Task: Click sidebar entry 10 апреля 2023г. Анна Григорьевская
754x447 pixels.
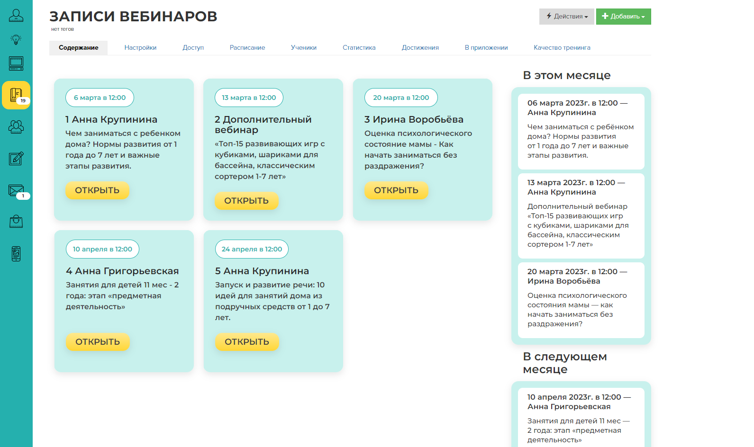Action: pyautogui.click(x=581, y=418)
